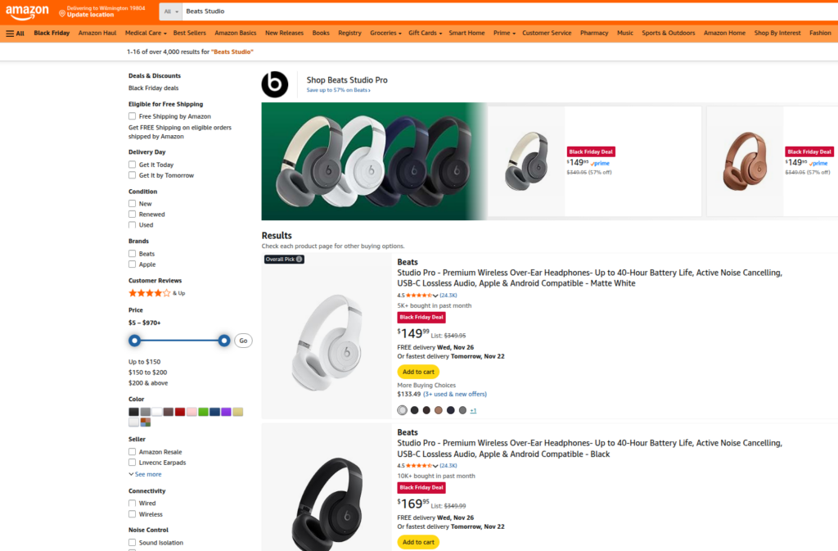Select the red color swatch filter
The image size is (838, 551).
click(179, 411)
